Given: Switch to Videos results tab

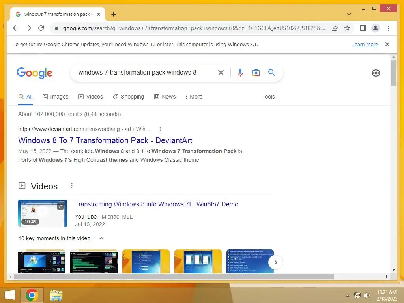Looking at the screenshot, I should pyautogui.click(x=90, y=97).
